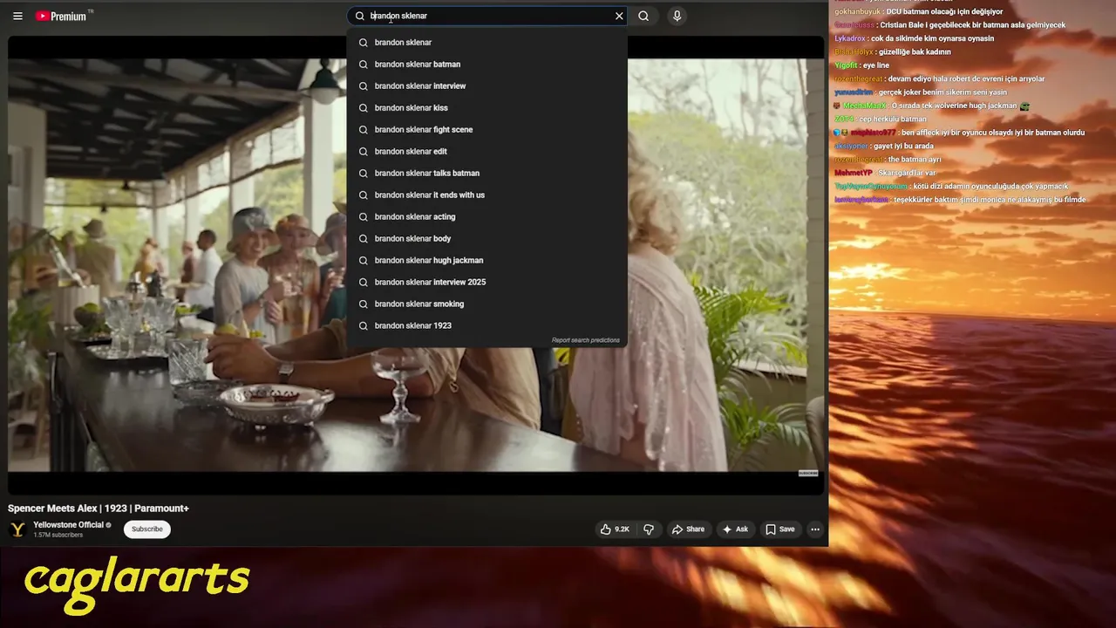The image size is (1116, 628).
Task: Select suggestion 'brandon sklenar edit'
Action: point(487,151)
